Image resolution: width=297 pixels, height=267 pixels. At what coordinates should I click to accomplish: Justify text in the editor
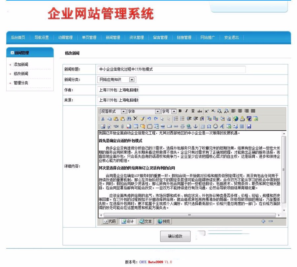coord(253,111)
